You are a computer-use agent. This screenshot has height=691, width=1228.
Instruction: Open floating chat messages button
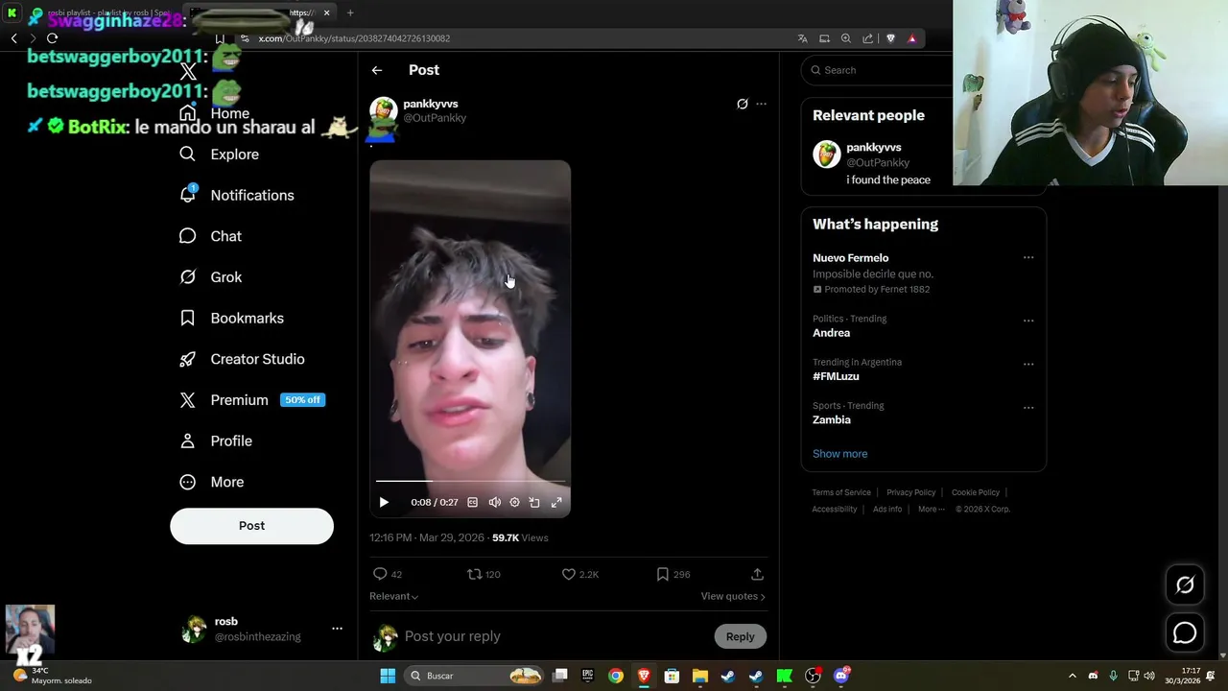click(1185, 633)
